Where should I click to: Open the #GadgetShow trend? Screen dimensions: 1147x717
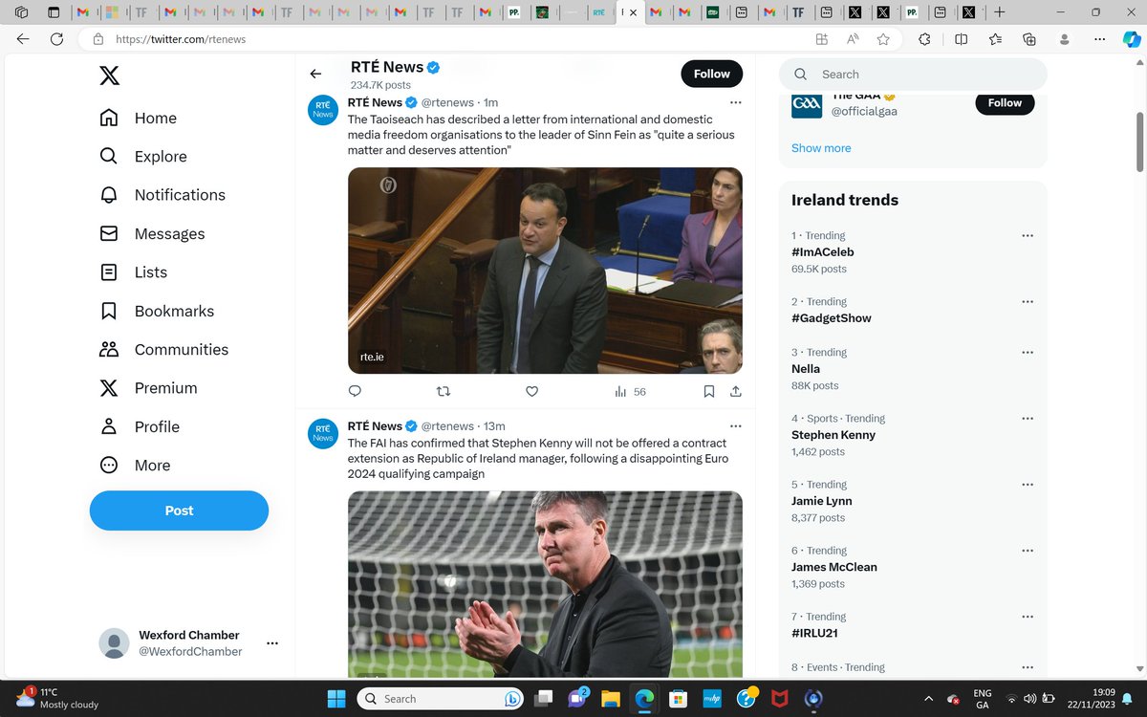click(x=832, y=318)
